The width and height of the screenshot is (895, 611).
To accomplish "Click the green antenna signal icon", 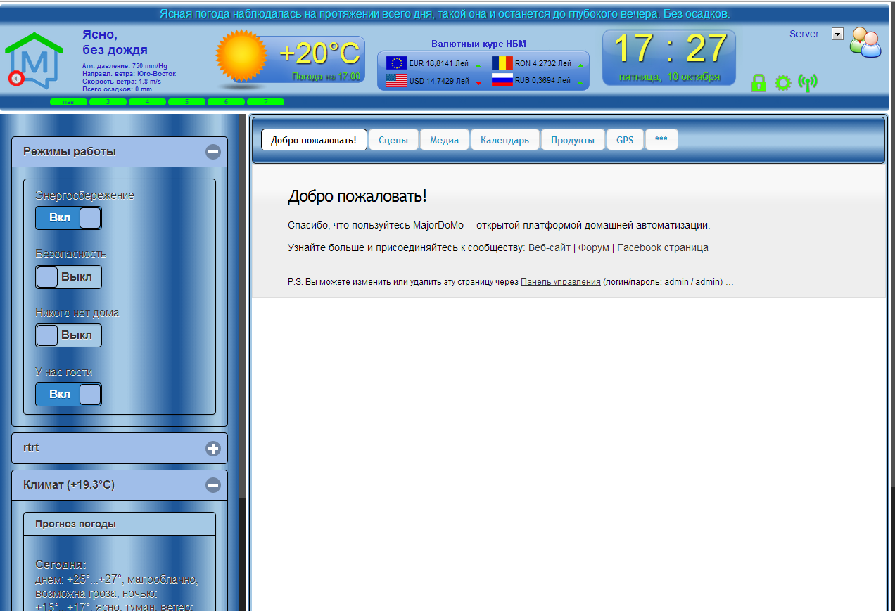I will pyautogui.click(x=808, y=82).
